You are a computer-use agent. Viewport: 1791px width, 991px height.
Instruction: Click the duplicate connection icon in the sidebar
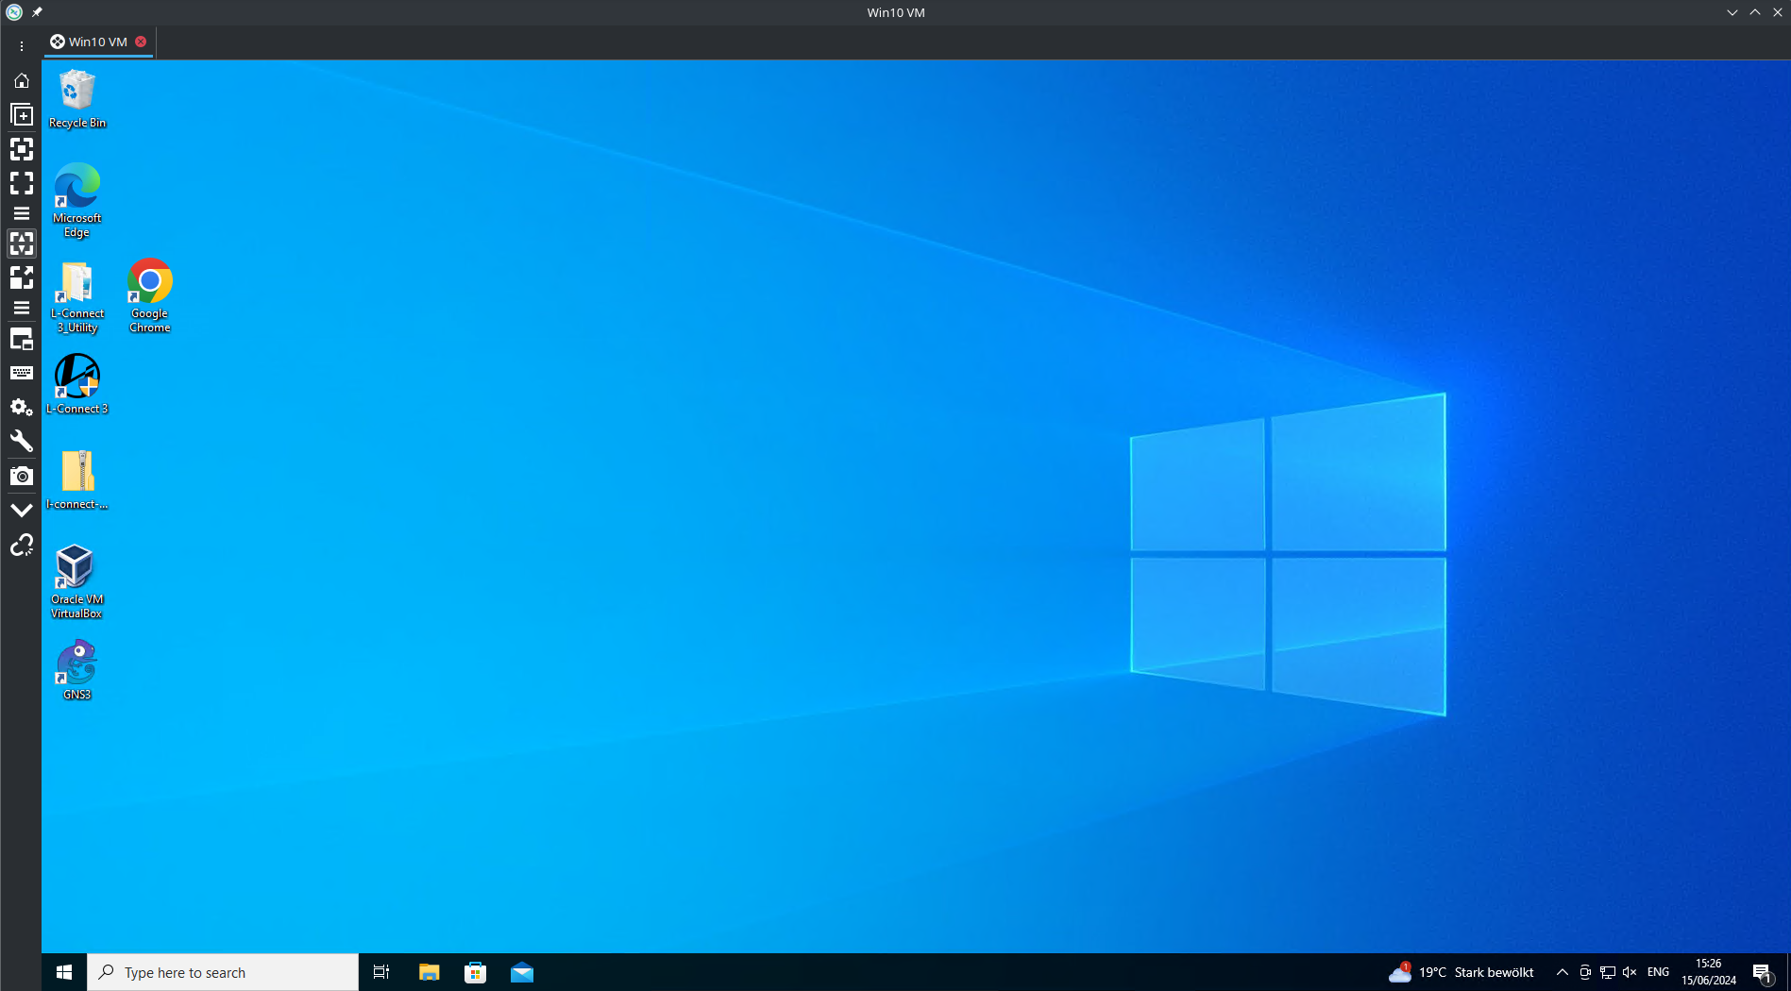[x=21, y=115]
